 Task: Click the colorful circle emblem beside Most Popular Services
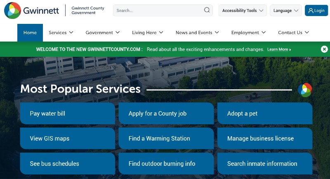click(305, 90)
